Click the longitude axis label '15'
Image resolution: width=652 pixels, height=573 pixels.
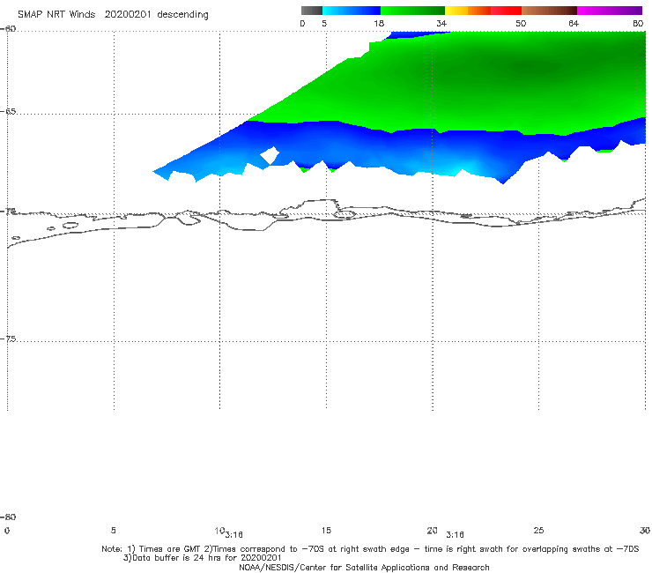[x=326, y=530]
